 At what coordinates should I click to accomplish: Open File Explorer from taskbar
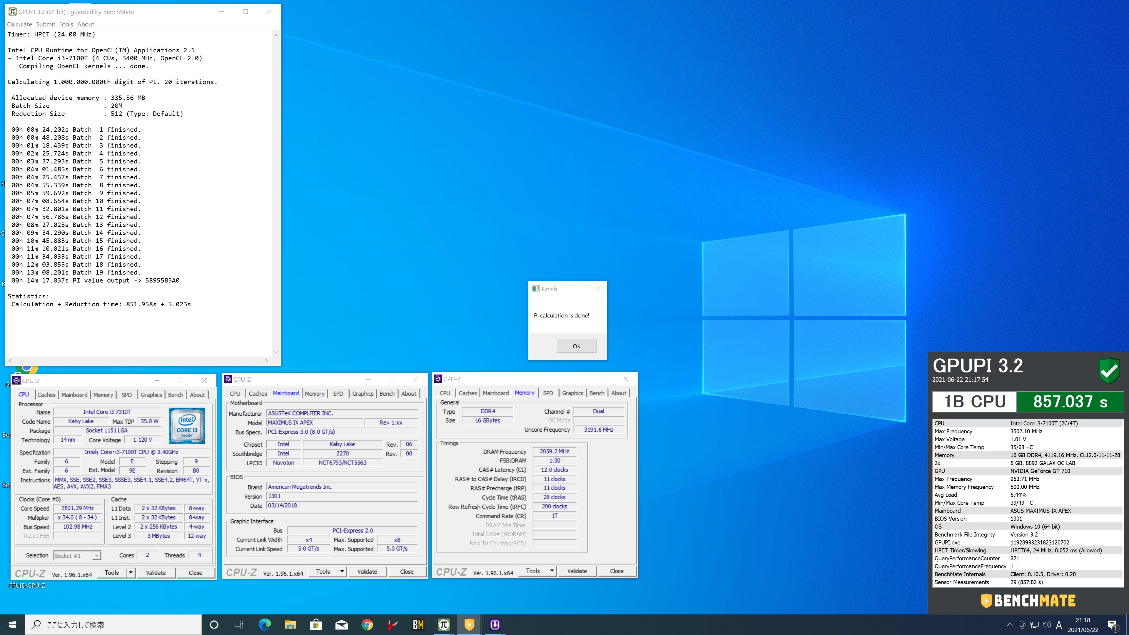click(x=290, y=624)
